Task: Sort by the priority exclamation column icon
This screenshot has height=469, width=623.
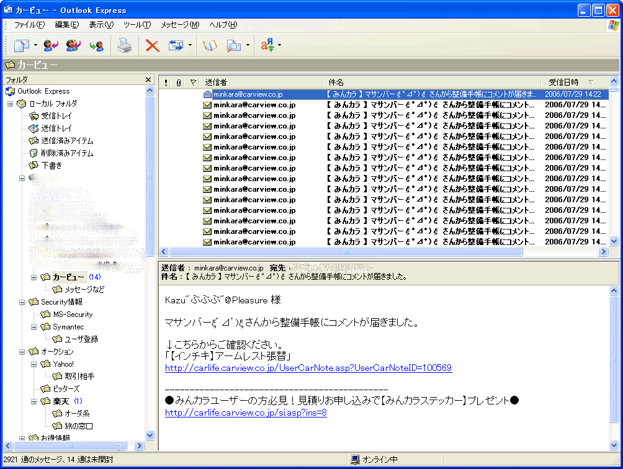Action: click(166, 83)
